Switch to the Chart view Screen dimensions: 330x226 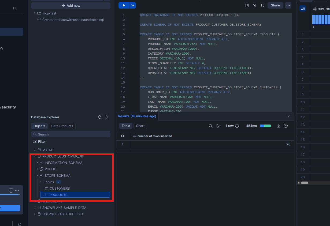click(x=140, y=126)
